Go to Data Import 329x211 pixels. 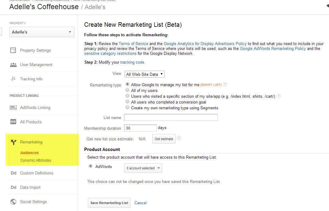(x=30, y=188)
